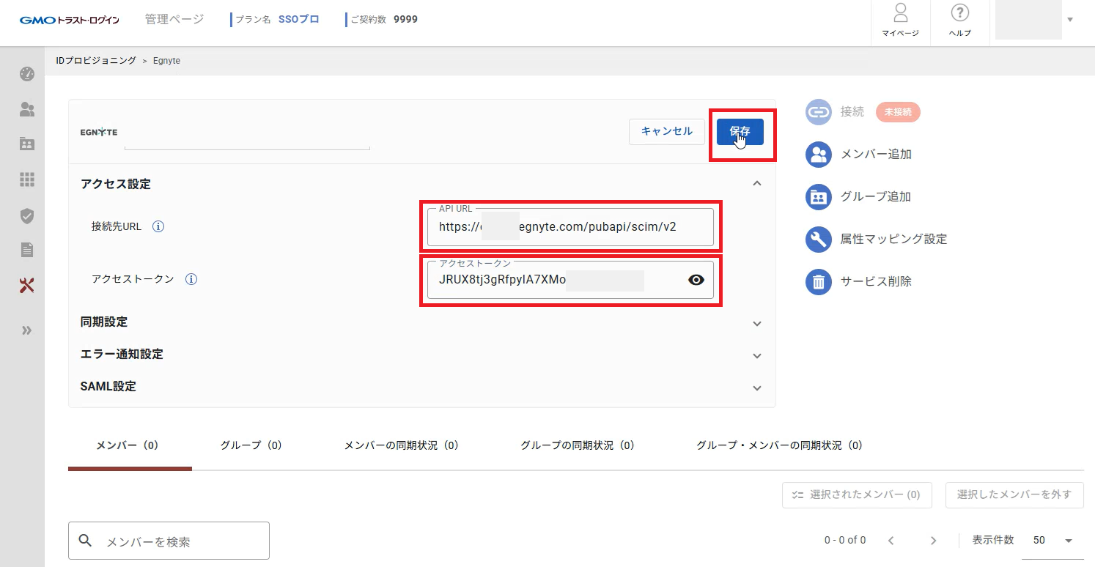Click the 管理ページ header text
1095x567 pixels.
tap(174, 20)
